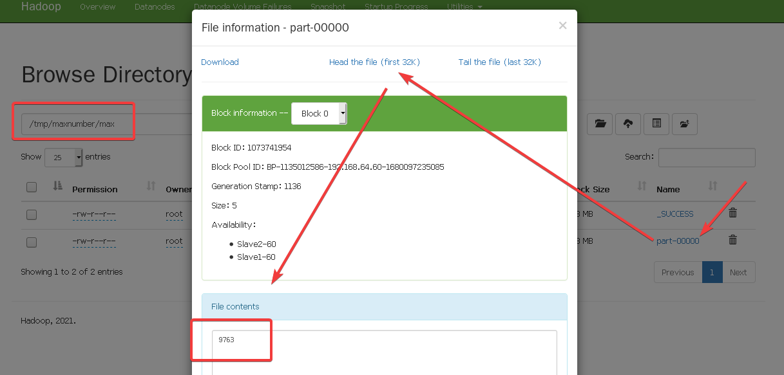Open the Overview tab
The image size is (784, 375).
pyautogui.click(x=98, y=7)
